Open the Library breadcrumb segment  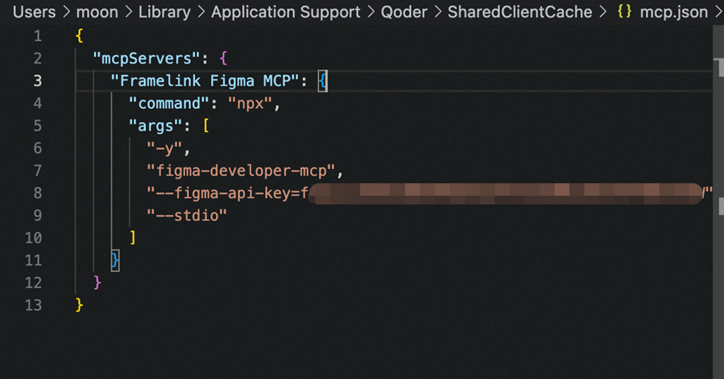coord(164,12)
